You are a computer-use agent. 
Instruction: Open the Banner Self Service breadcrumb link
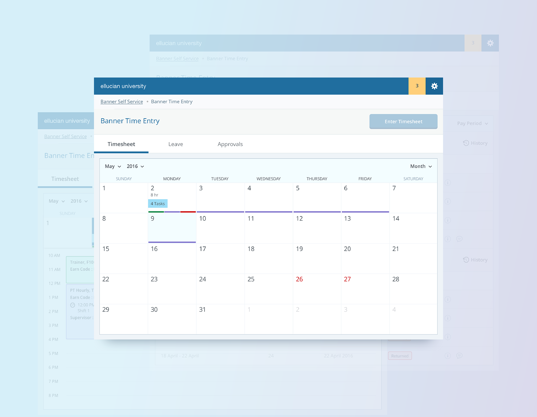122,102
